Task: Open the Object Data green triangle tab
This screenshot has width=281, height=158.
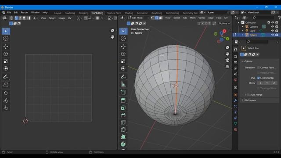Action: pyautogui.click(x=235, y=124)
